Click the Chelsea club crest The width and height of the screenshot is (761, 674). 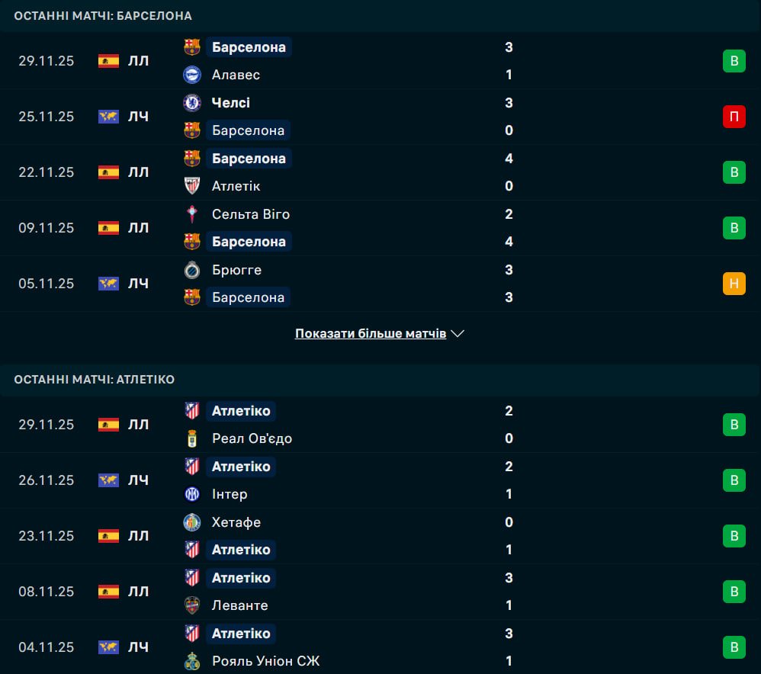(191, 103)
